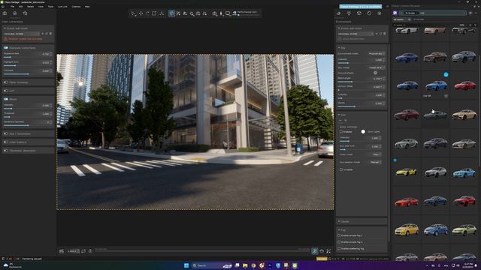Toggle Color balance switch
481x270 pixels.
click(x=6, y=142)
